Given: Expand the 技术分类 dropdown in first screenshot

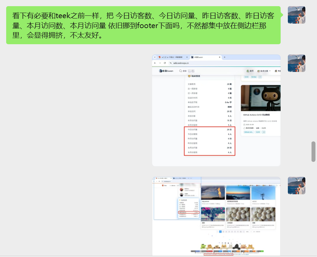Looking at the screenshot, I should 264,71.
